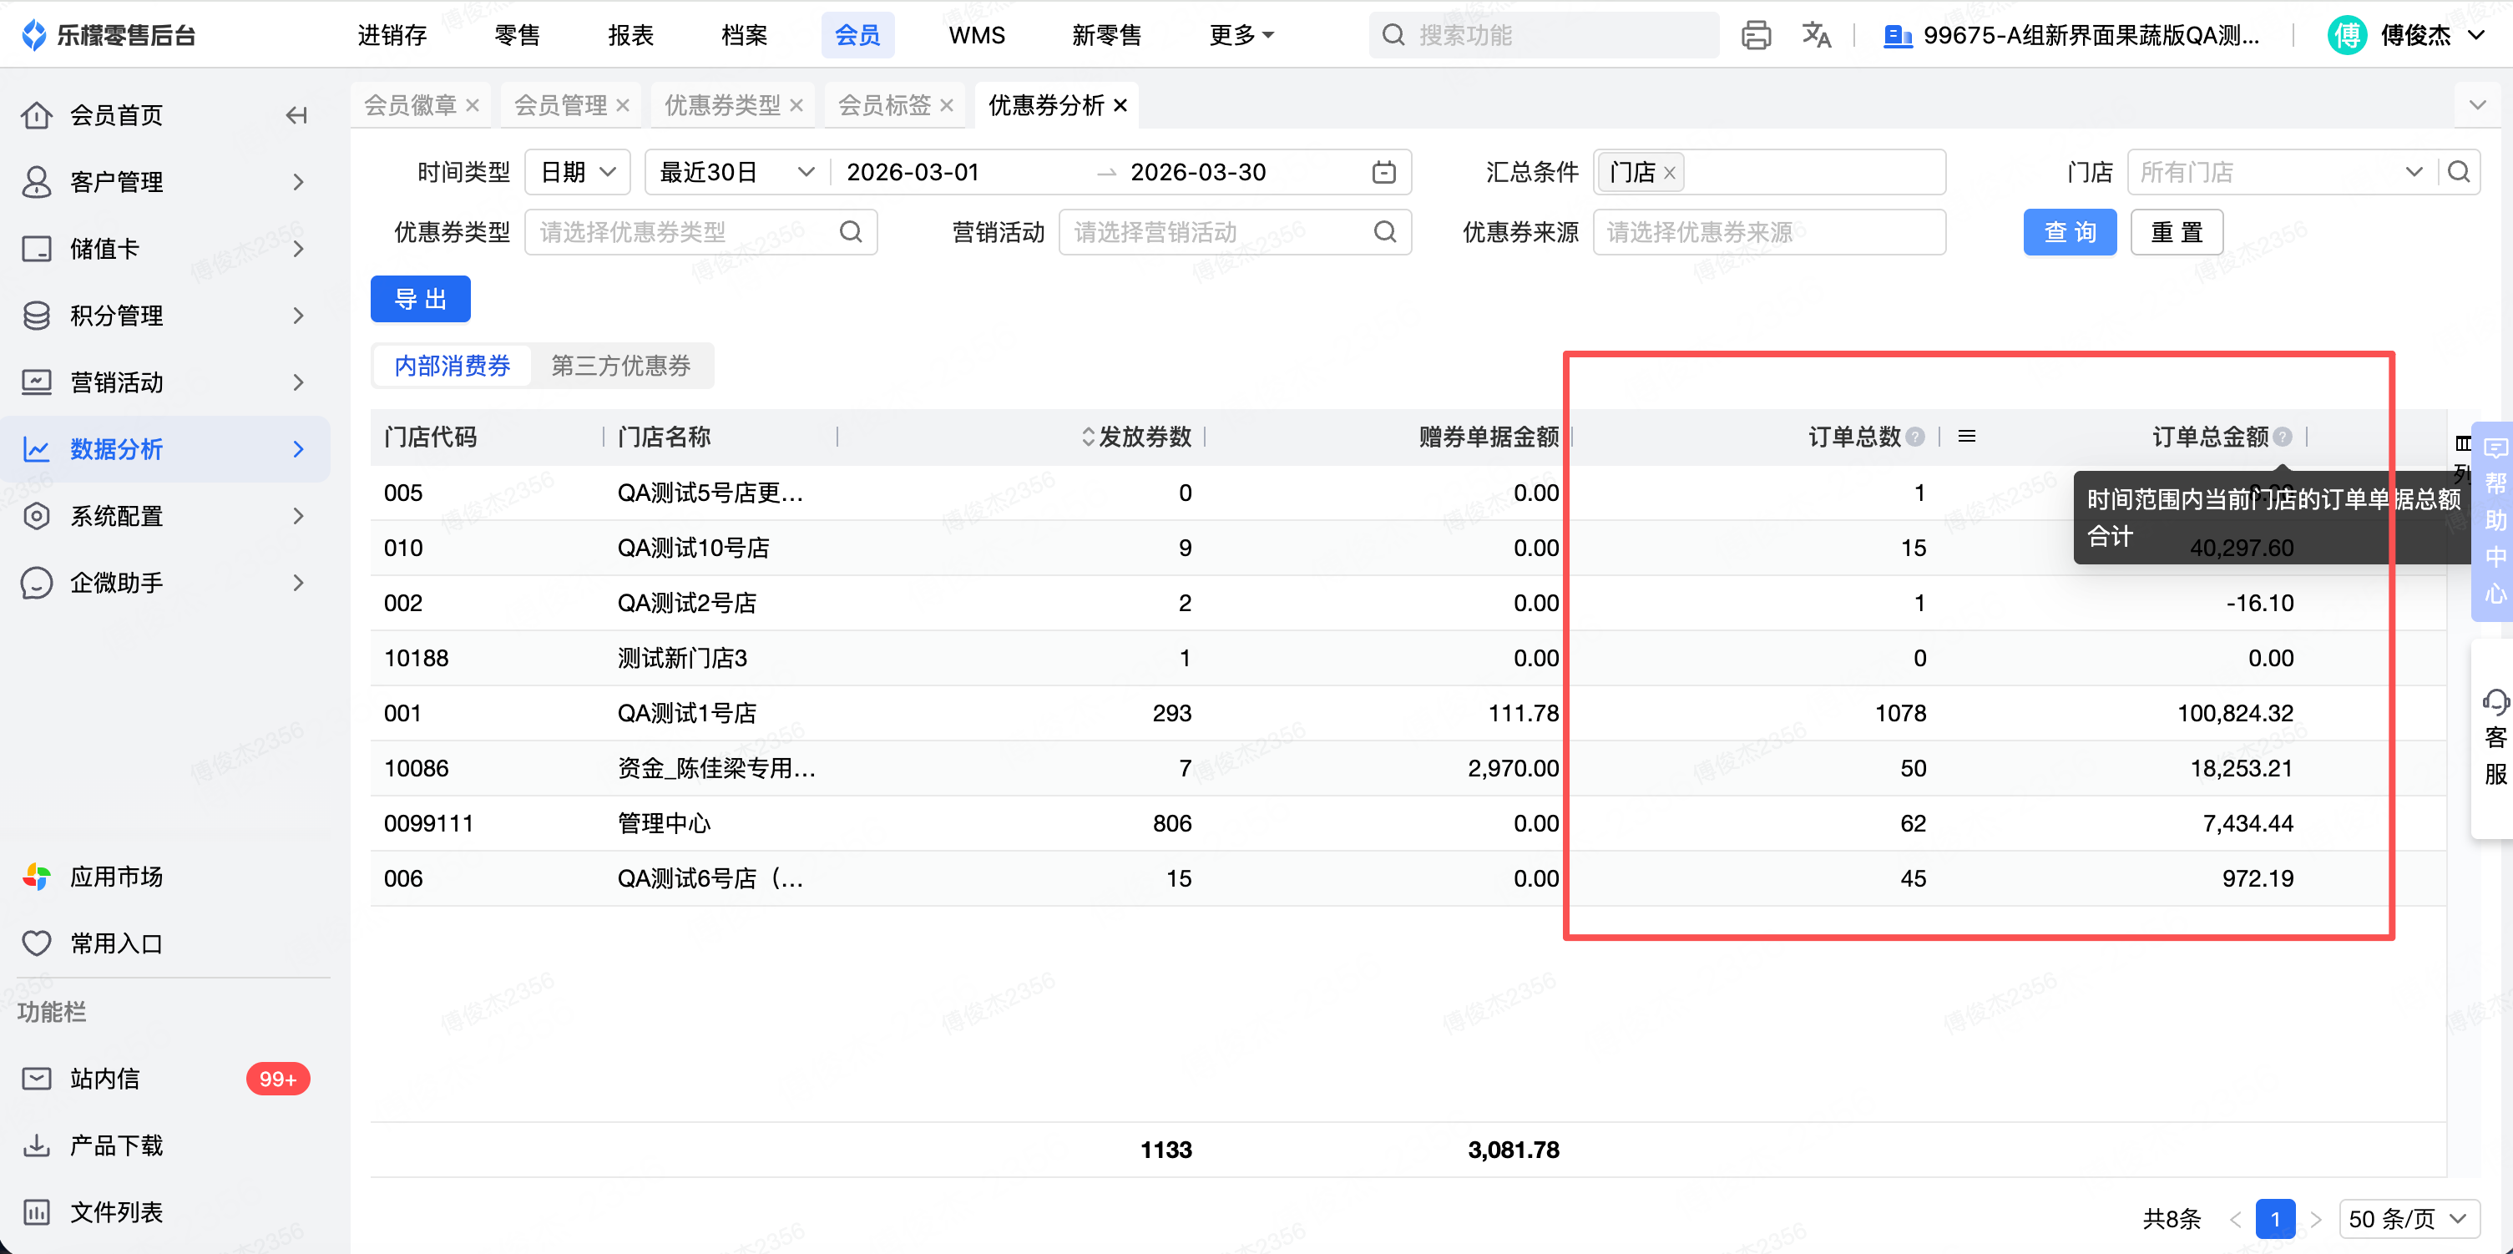This screenshot has height=1254, width=2513.
Task: Click the store search magnifier icon
Action: pos(2459,173)
